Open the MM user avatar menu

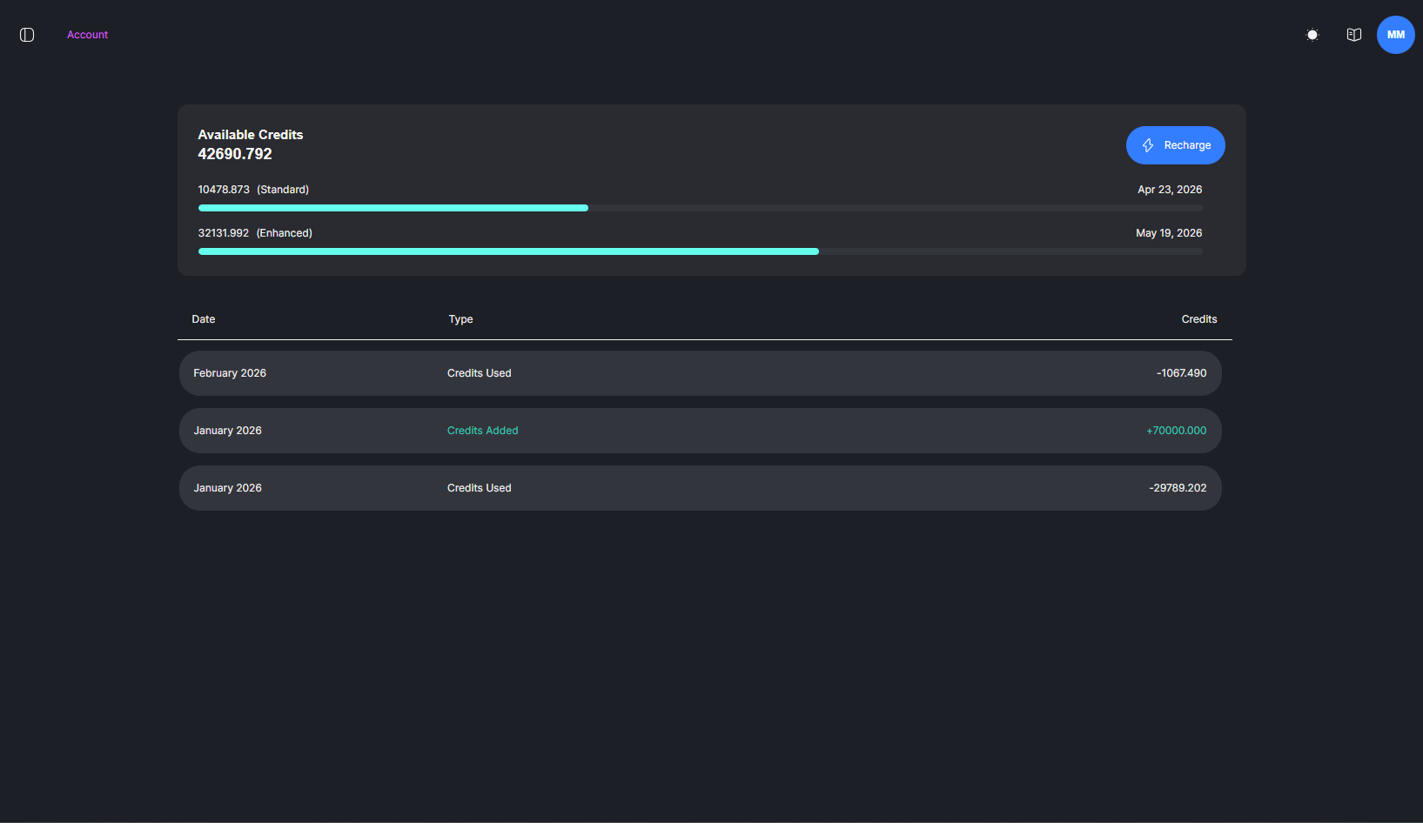coord(1396,35)
